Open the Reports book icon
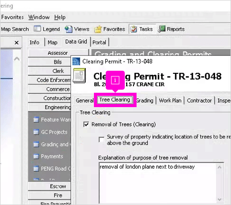Image resolution: width=231 pixels, height=205 pixels. 161,29
